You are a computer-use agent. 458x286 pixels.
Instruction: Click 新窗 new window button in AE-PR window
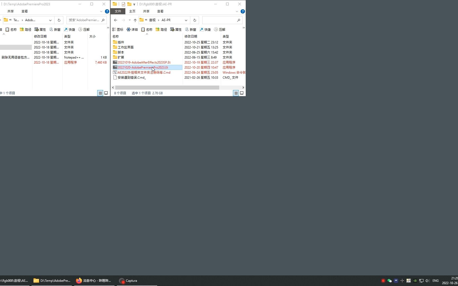pyautogui.click(x=190, y=29)
